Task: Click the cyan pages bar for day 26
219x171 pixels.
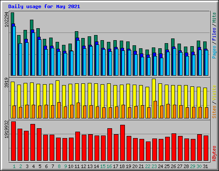Action: pyautogui.click(x=175, y=62)
